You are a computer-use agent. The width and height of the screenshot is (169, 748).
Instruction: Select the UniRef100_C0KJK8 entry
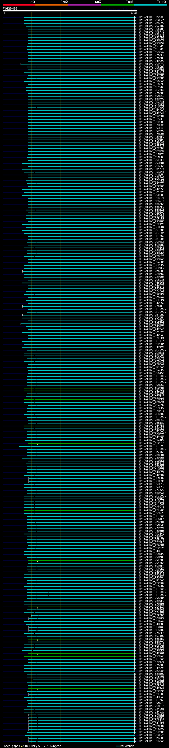[x=152, y=105]
